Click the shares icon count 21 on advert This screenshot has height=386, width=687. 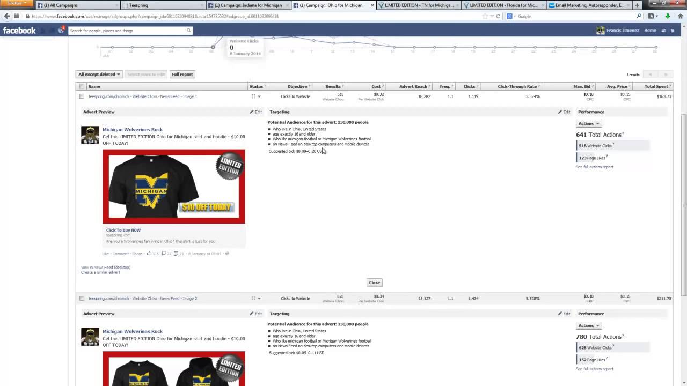[x=179, y=254]
